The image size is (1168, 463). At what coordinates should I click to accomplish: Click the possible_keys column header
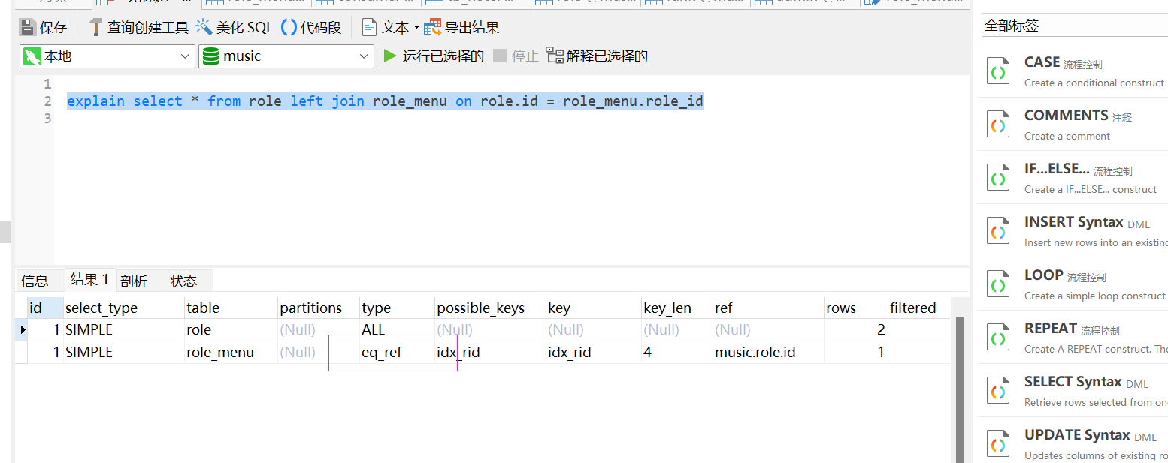click(x=490, y=308)
